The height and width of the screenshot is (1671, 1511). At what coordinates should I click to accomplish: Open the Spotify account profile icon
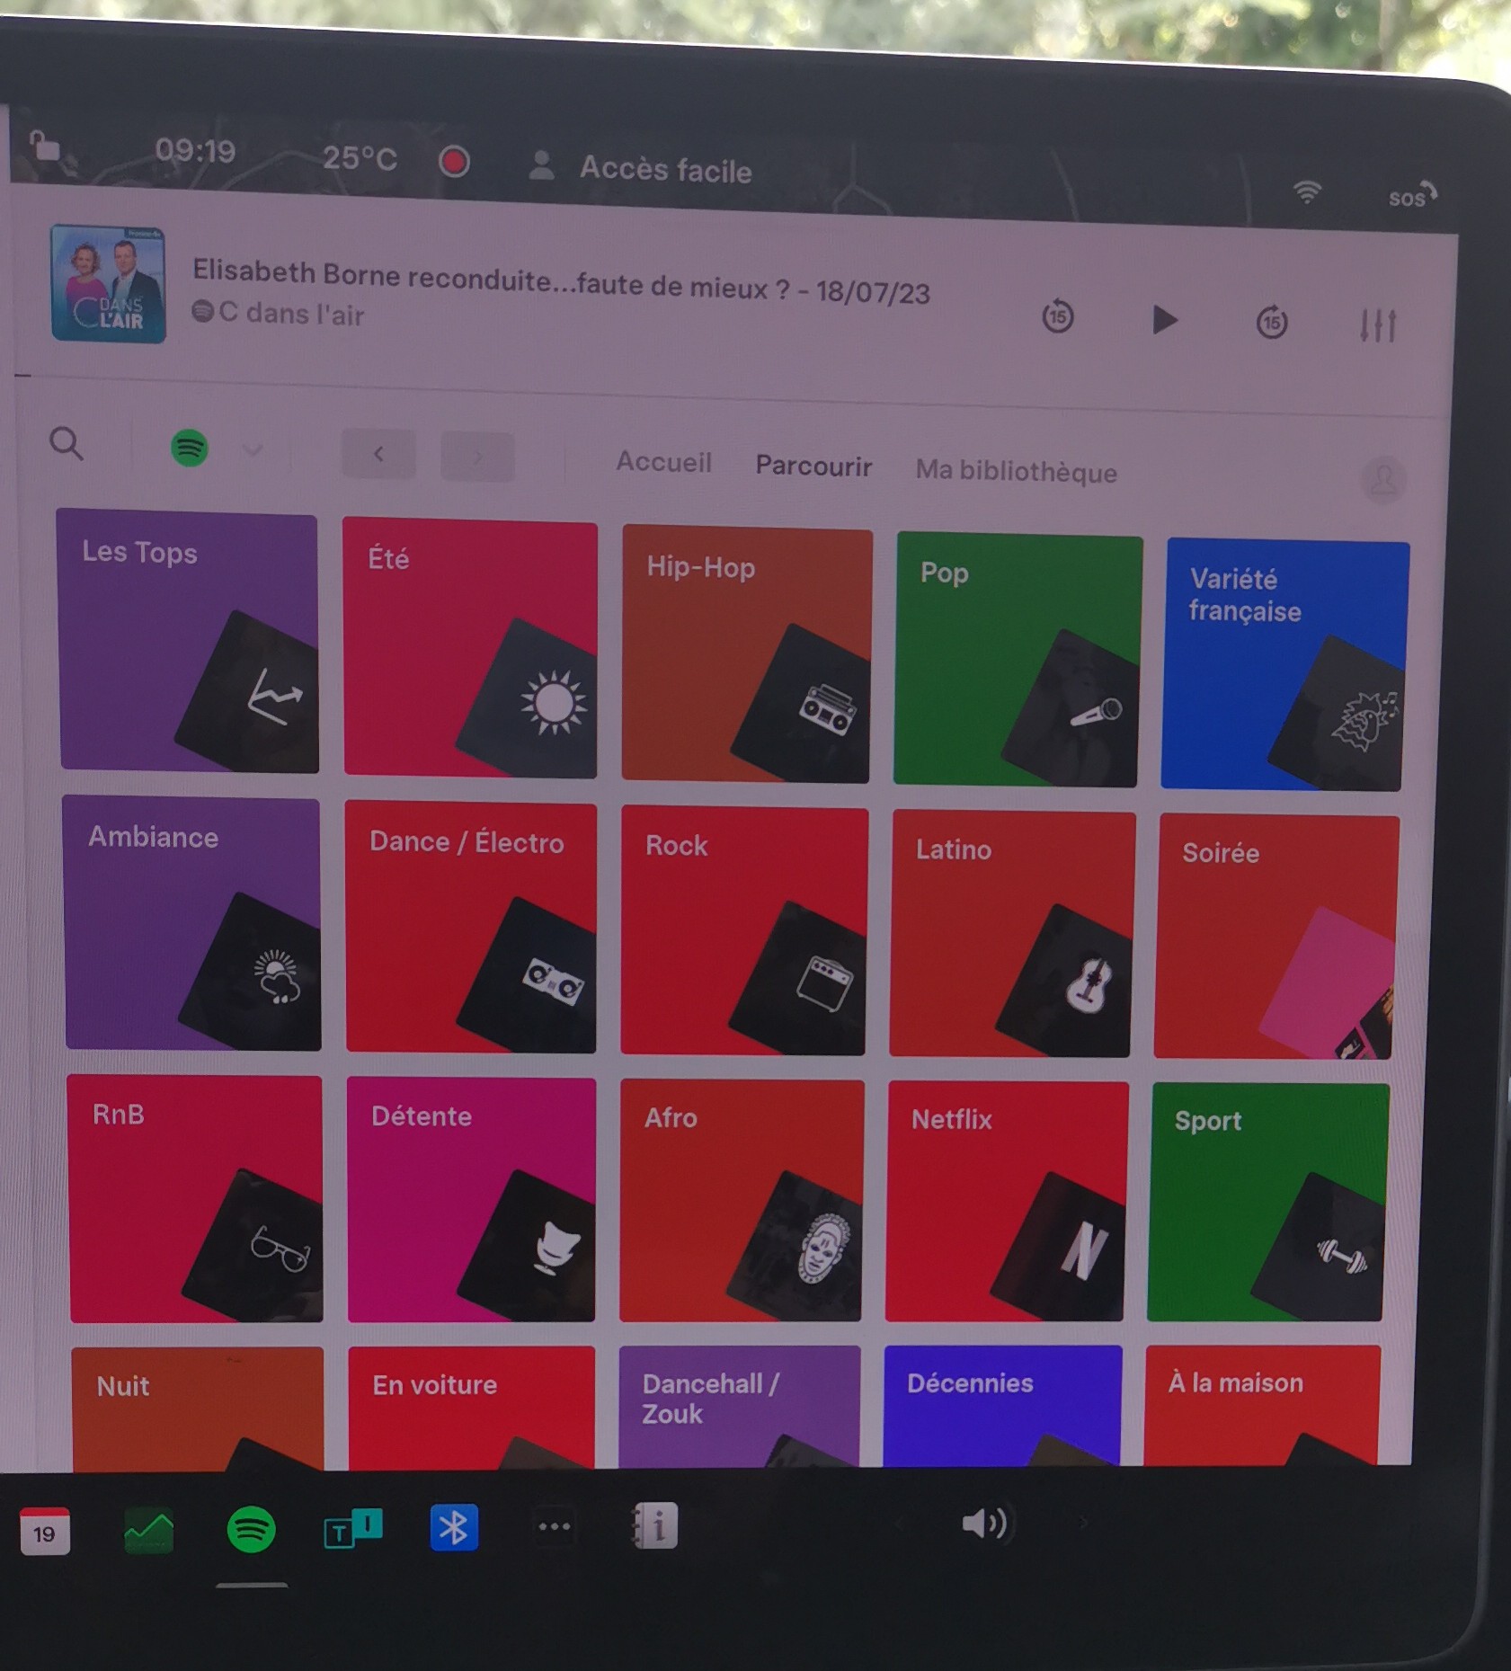(1384, 480)
